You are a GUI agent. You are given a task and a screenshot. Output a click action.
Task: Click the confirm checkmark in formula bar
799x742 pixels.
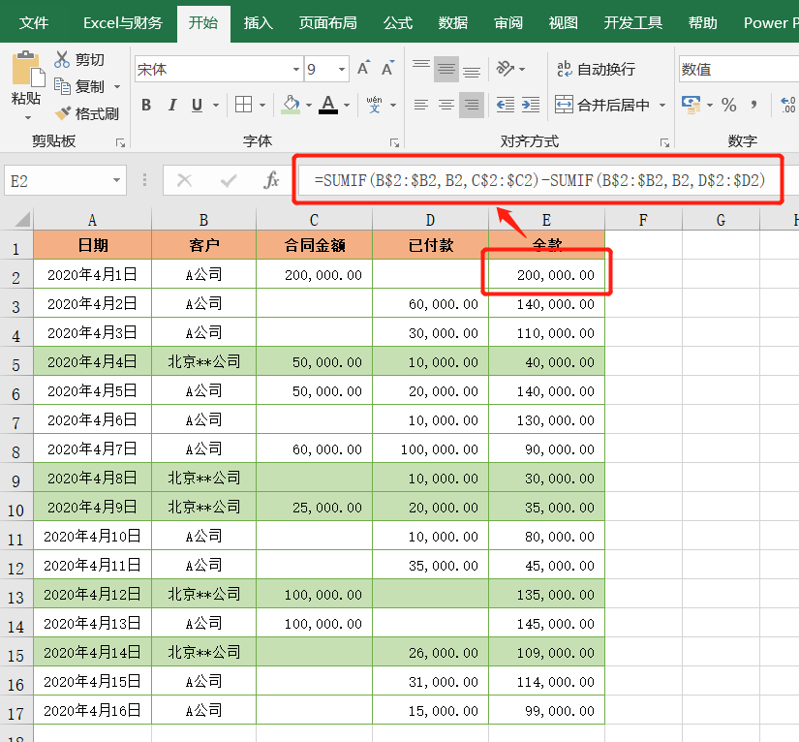tap(229, 180)
